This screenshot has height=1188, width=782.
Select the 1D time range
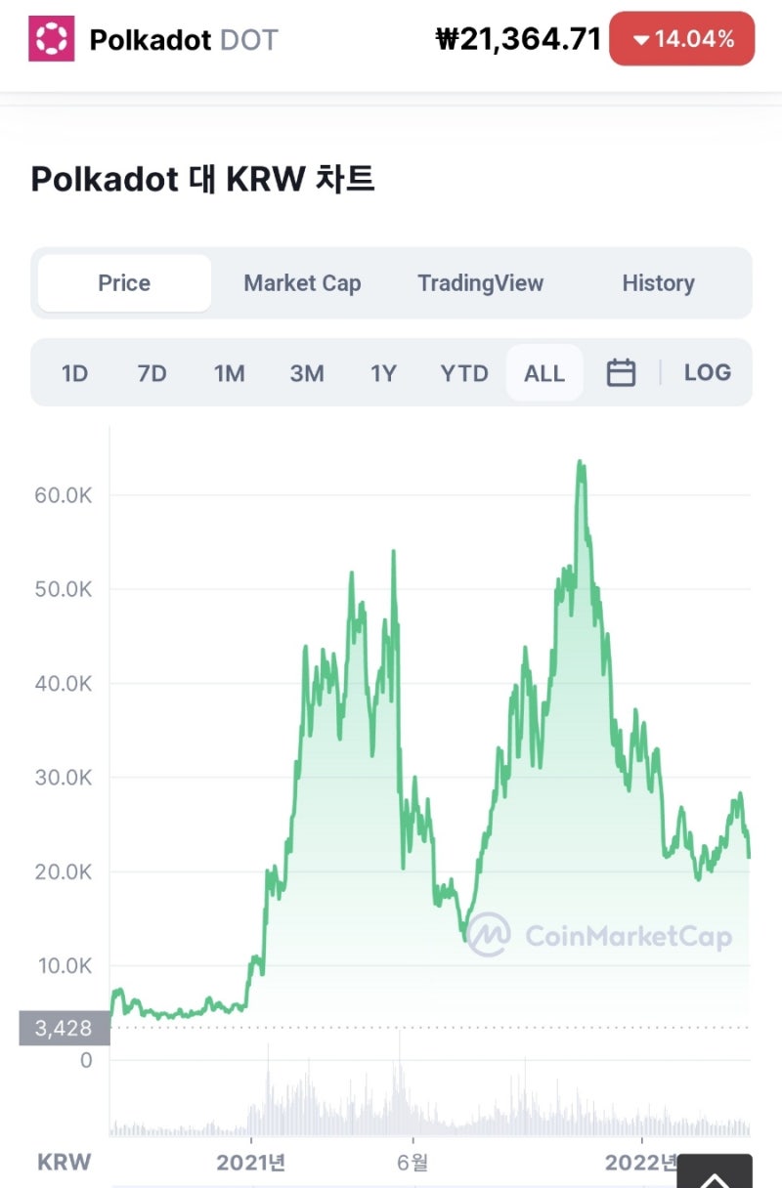tap(74, 373)
